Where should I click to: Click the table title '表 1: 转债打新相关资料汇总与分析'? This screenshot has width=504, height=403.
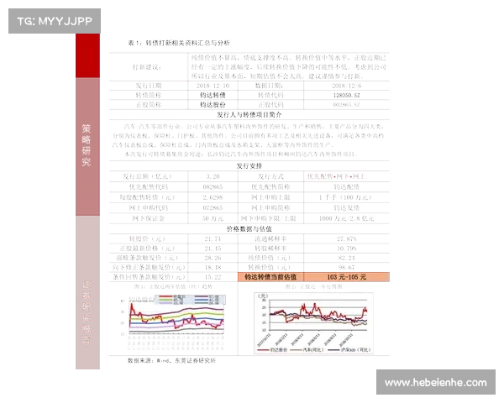(179, 43)
